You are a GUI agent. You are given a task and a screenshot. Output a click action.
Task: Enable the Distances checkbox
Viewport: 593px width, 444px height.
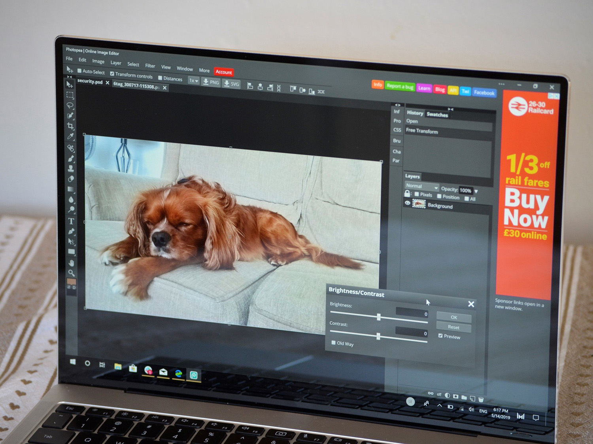point(160,78)
